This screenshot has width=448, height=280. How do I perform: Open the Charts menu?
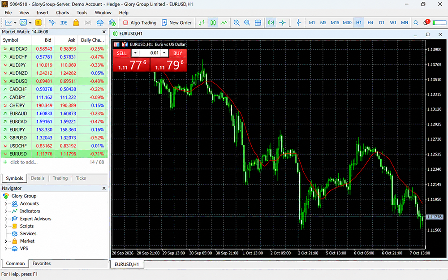[x=63, y=13]
